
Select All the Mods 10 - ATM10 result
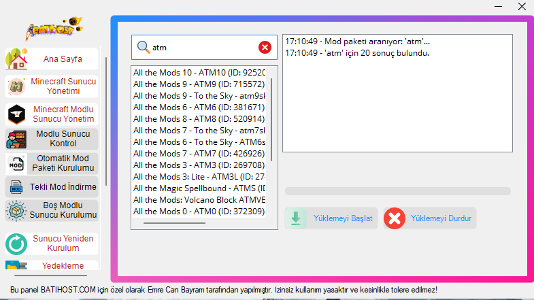pos(199,73)
